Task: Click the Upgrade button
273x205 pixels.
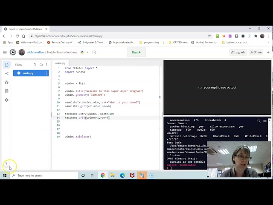Action: coord(238,52)
